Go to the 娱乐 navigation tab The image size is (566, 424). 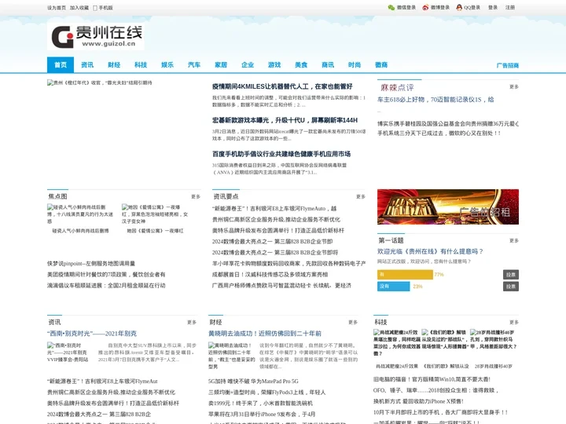click(x=167, y=65)
